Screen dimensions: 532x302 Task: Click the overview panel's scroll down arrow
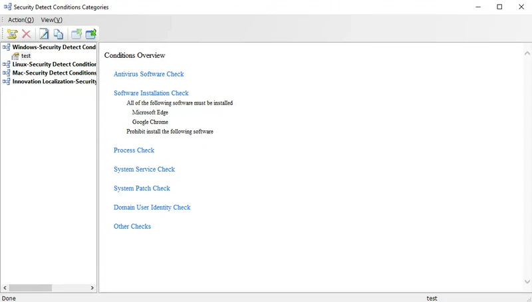[x=527, y=281]
